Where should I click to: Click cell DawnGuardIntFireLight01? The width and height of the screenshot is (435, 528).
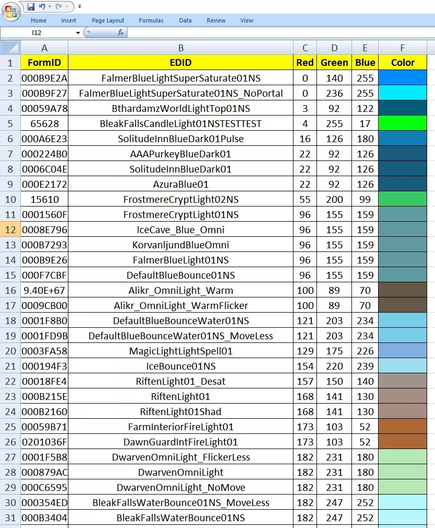point(181,442)
